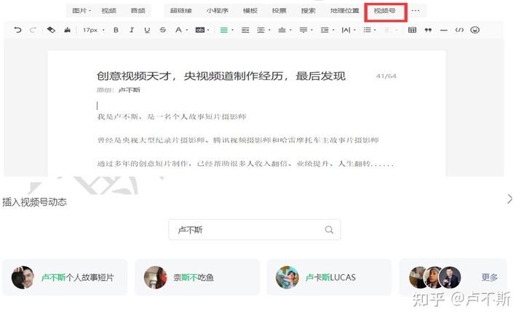Screen dimensions: 524x320
Task: Click the 音频 audio insert option
Action: click(138, 11)
